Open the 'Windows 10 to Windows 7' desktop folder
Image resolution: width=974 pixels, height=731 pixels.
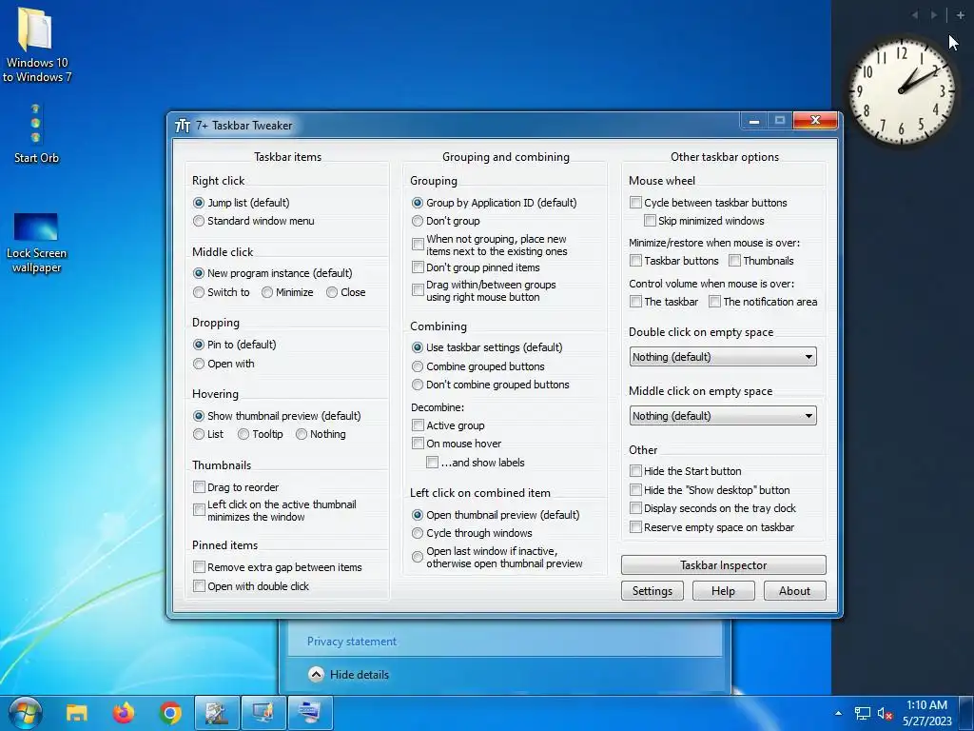(x=36, y=44)
